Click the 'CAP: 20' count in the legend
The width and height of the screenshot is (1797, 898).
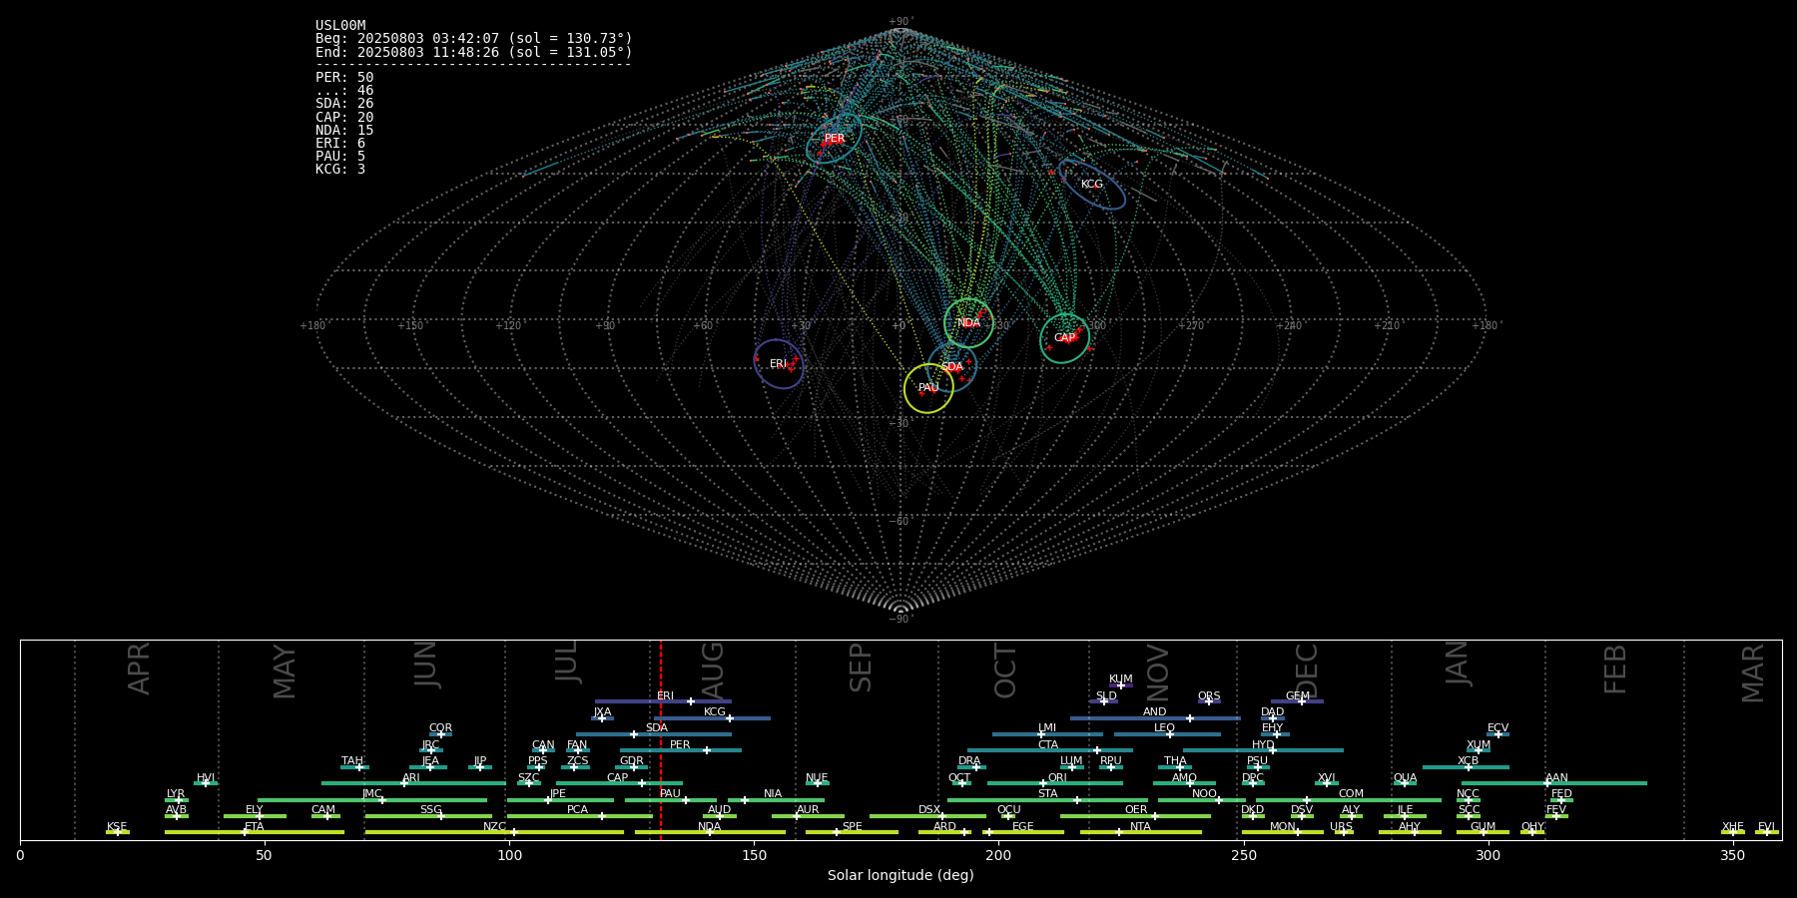(x=344, y=117)
